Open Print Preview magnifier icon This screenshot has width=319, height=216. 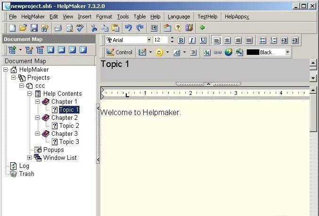[x=70, y=28]
